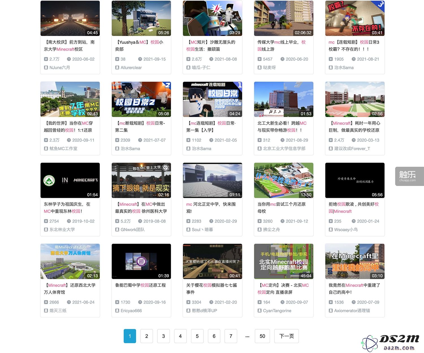Open the 在Minecraft里重建我的高中 thumbnail
The image size is (424, 353).
click(x=355, y=261)
